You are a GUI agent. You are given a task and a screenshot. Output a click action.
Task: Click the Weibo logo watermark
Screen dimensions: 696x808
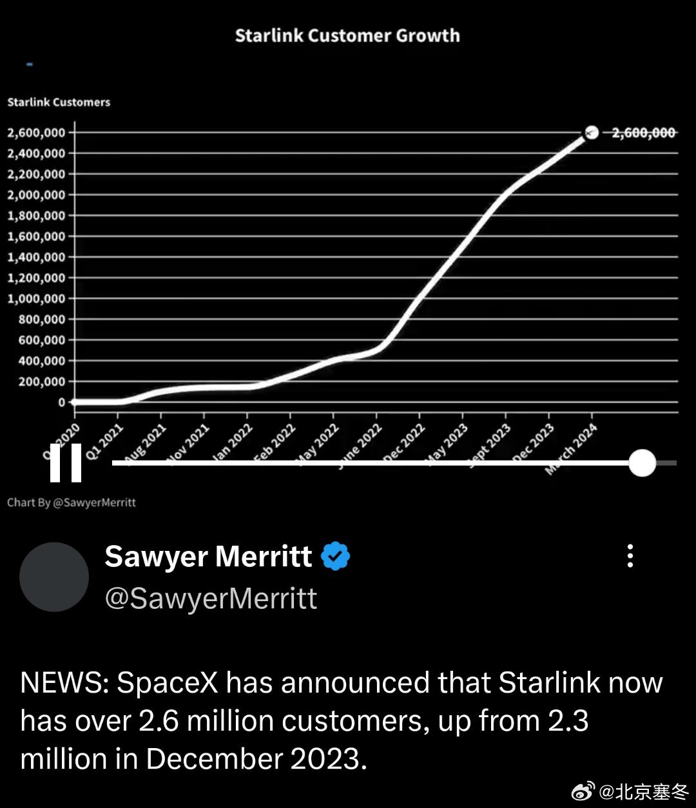pos(583,791)
